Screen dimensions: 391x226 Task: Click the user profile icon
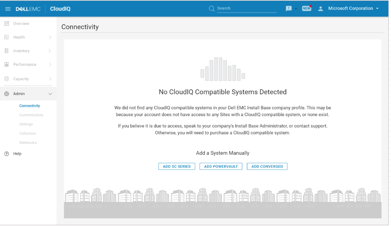(320, 8)
